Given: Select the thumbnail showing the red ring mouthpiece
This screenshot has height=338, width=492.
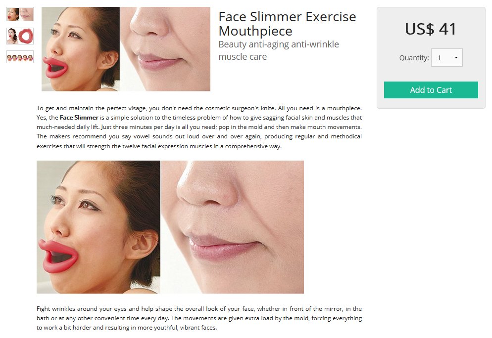Looking at the screenshot, I should coord(20,36).
